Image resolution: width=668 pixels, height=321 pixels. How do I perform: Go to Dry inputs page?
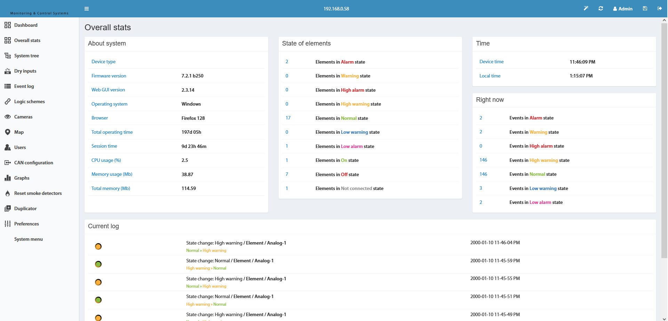pyautogui.click(x=25, y=71)
